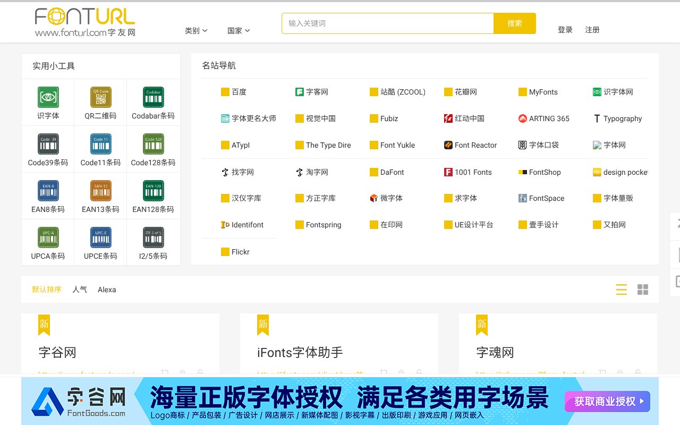Toggle the grid view layout
The height and width of the screenshot is (425, 680).
click(643, 290)
